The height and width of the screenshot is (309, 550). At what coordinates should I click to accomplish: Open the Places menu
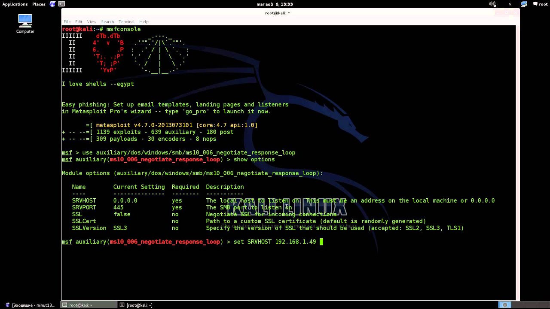coord(39,4)
